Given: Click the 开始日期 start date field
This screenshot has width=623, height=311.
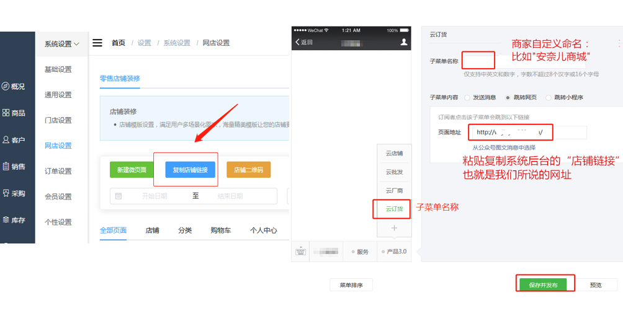Looking at the screenshot, I should [155, 196].
